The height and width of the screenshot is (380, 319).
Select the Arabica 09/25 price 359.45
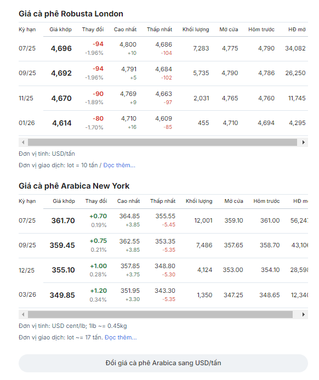click(x=62, y=246)
